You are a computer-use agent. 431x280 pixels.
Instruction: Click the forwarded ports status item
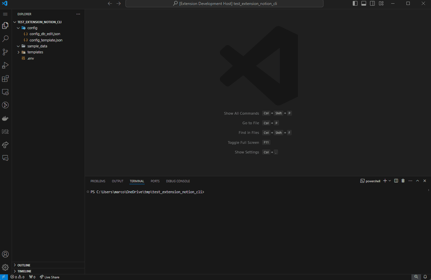point(32,277)
